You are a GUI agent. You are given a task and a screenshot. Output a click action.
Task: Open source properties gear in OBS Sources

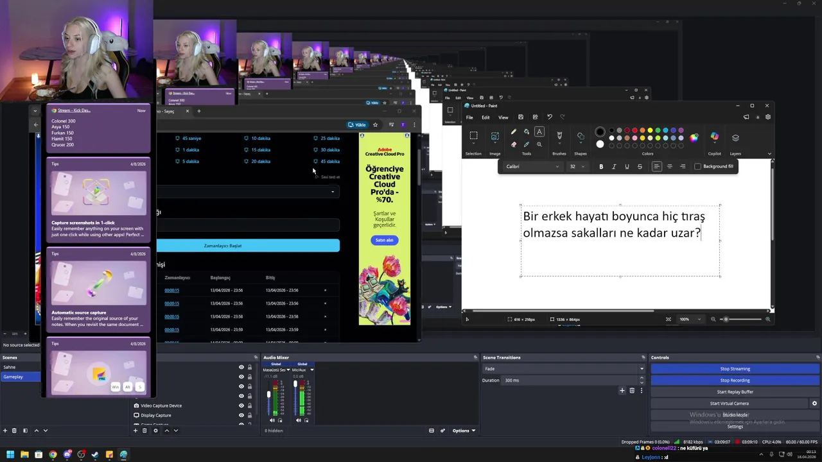(155, 431)
